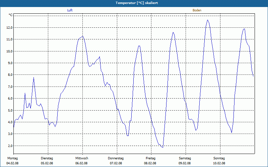Select the Donnerstag 07.02.08 axis label

(x=116, y=161)
